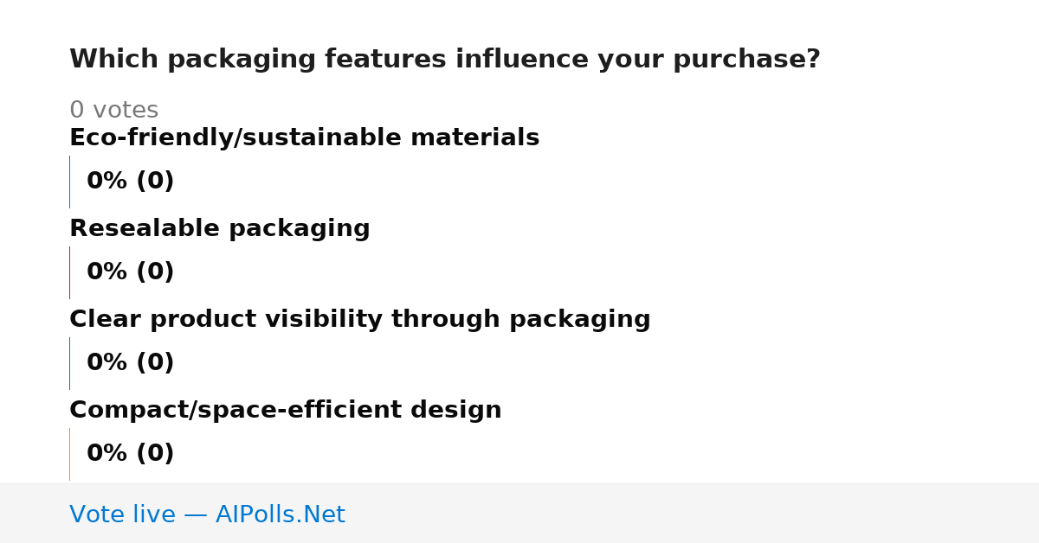Click the 0% (0) result under Clear product visibility
The width and height of the screenshot is (1039, 543).
[x=130, y=363]
